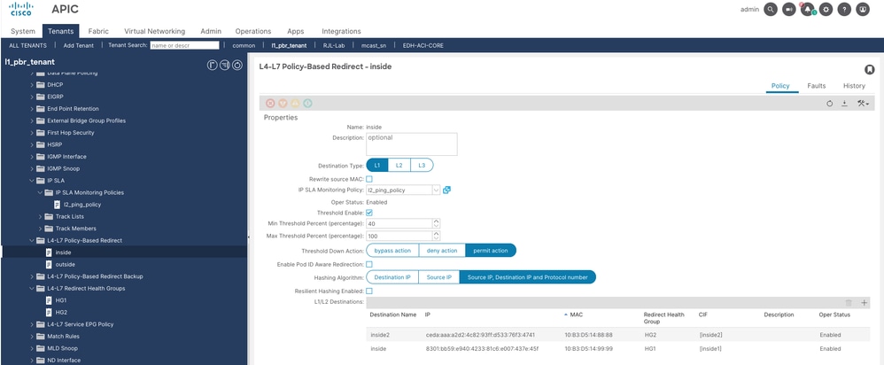Open IP SLA Monitoring Policy dropdown
This screenshot has width=884, height=365.
click(437, 190)
